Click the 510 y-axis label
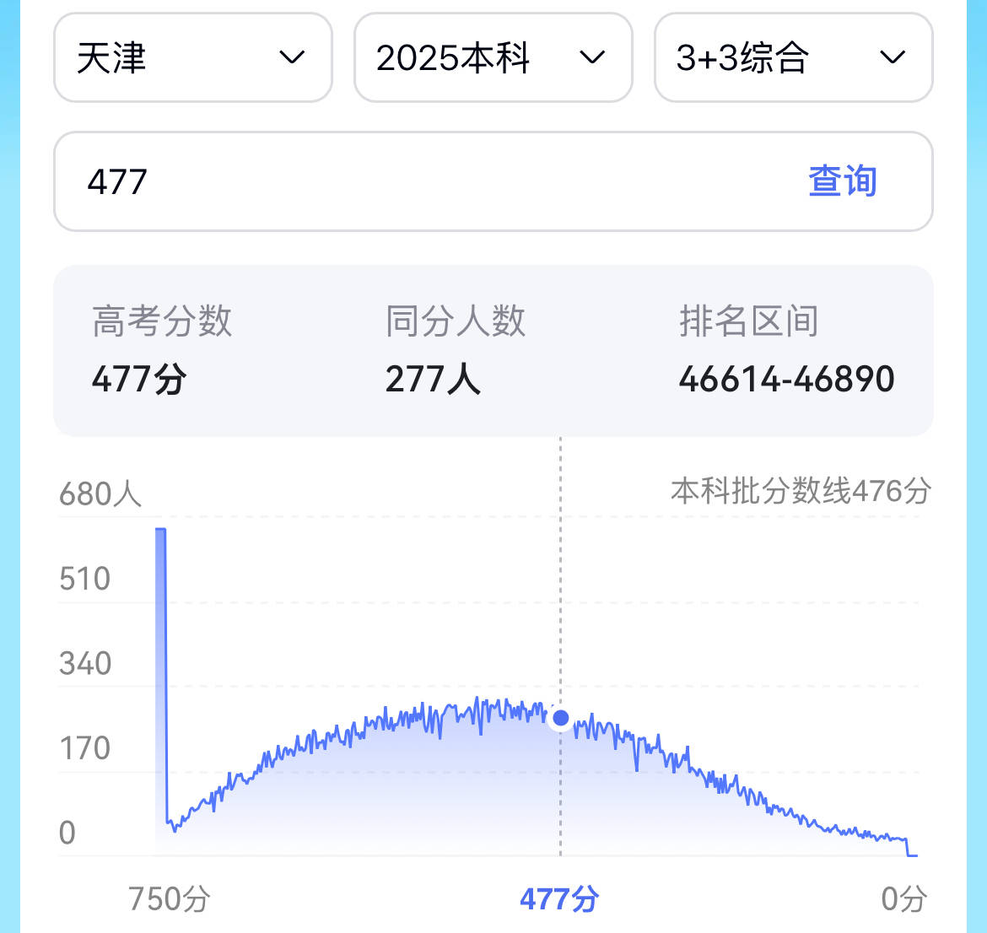 (x=85, y=579)
